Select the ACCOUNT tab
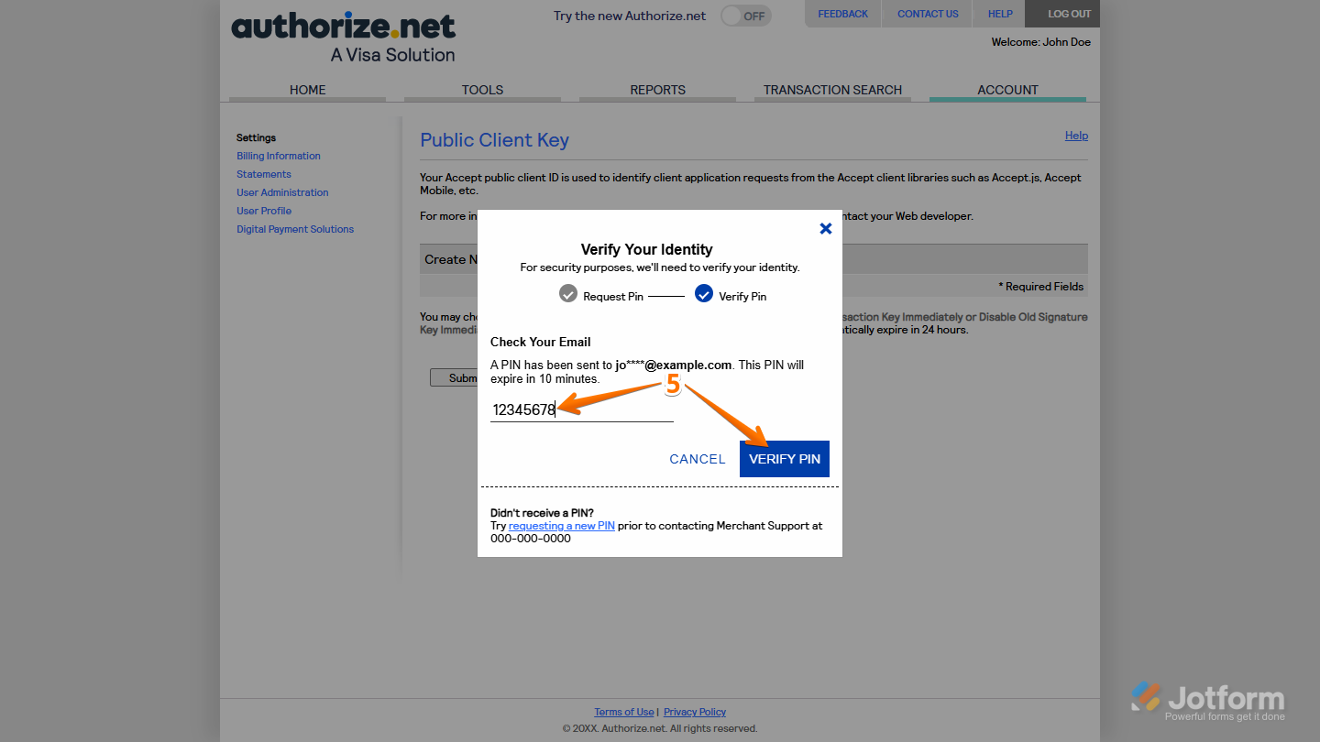 click(1007, 89)
